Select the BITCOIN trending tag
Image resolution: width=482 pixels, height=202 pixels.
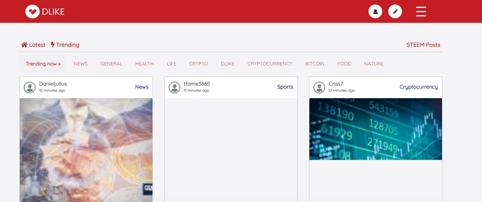[x=315, y=64]
